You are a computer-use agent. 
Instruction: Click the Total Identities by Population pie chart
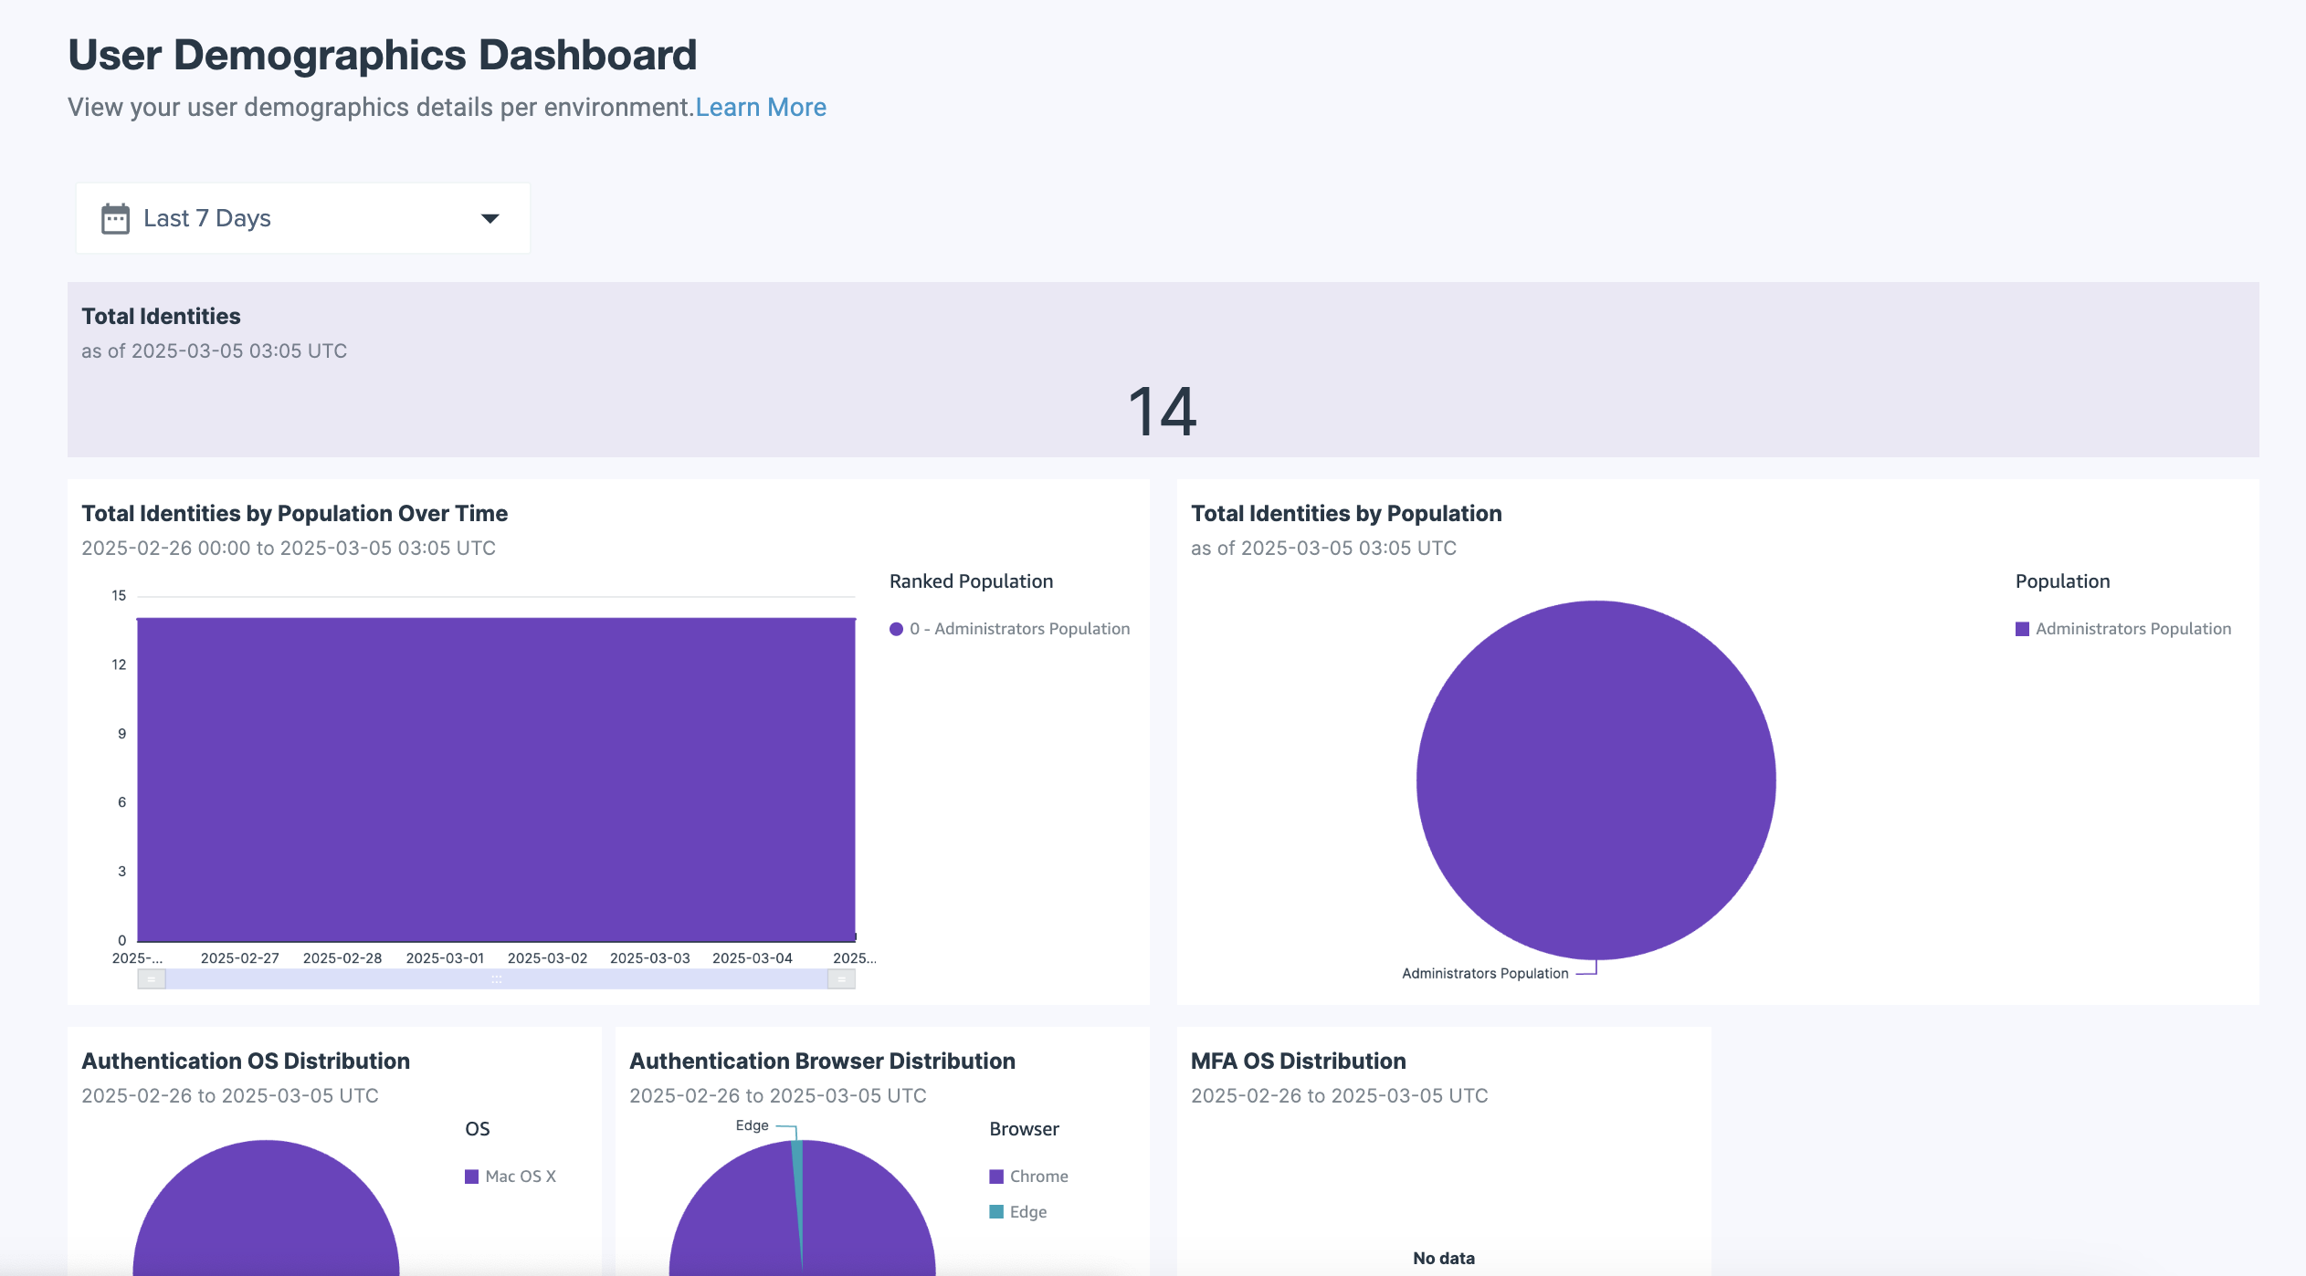click(1596, 780)
